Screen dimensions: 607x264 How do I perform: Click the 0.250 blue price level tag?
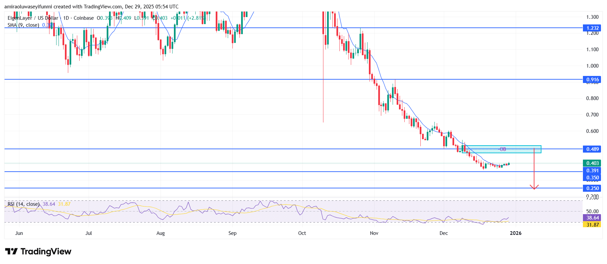(592, 188)
